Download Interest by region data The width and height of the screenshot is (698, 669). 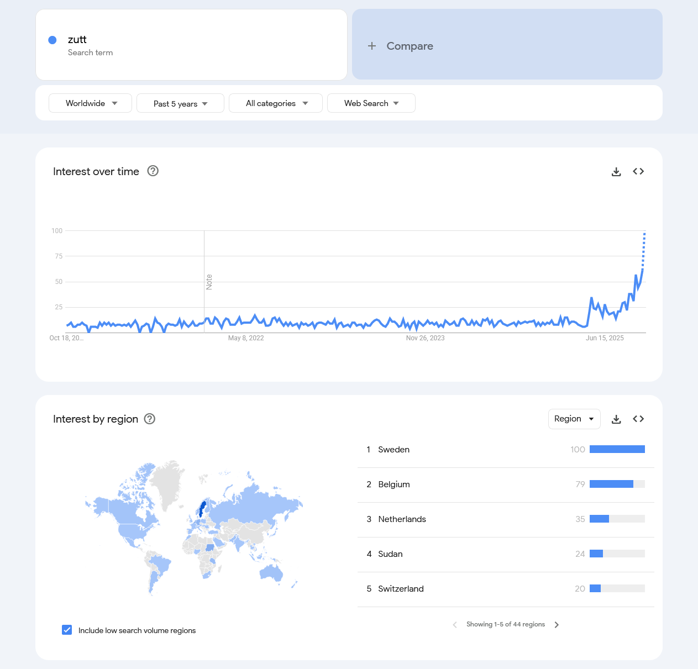click(616, 419)
